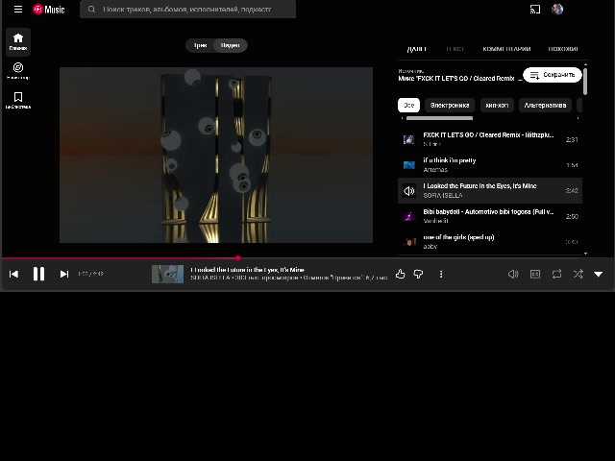Open Library in the sidebar
This screenshot has width=615, height=461.
pyautogui.click(x=18, y=100)
